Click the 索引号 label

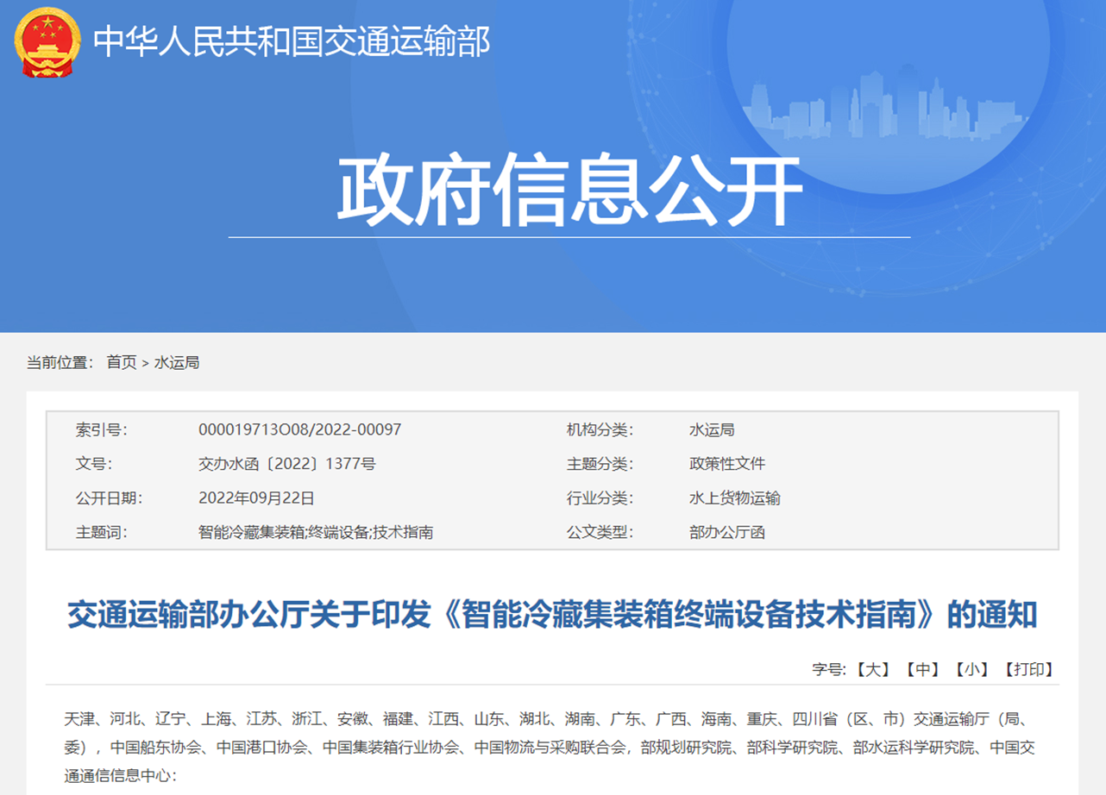click(102, 429)
